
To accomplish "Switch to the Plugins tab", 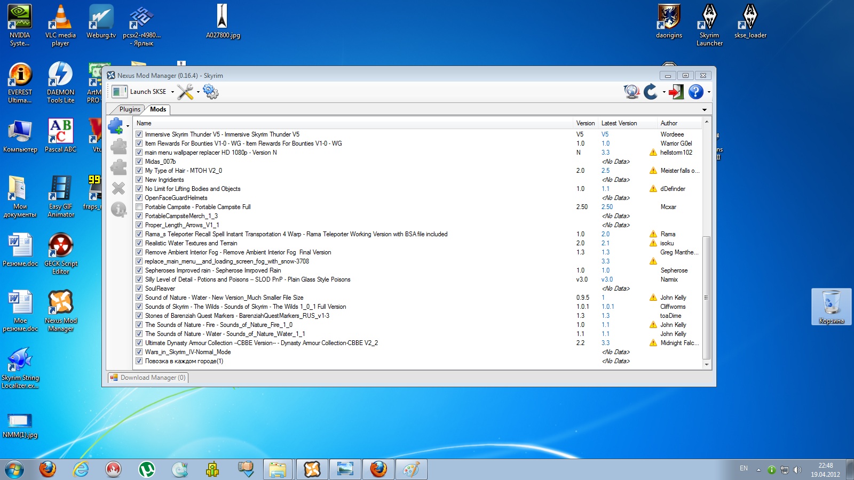I will [x=130, y=109].
